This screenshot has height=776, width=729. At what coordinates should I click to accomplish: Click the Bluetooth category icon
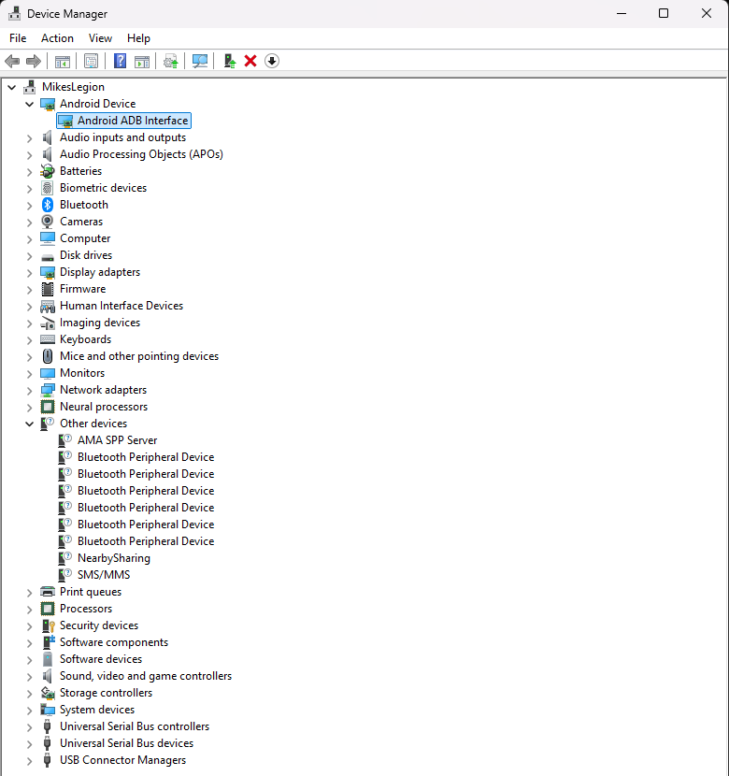pyautogui.click(x=48, y=205)
